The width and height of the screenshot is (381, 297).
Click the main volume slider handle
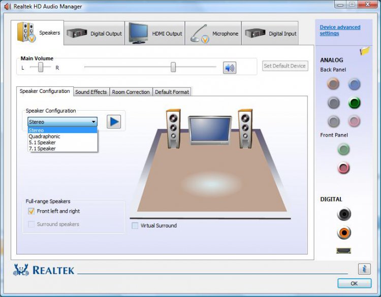pos(173,67)
